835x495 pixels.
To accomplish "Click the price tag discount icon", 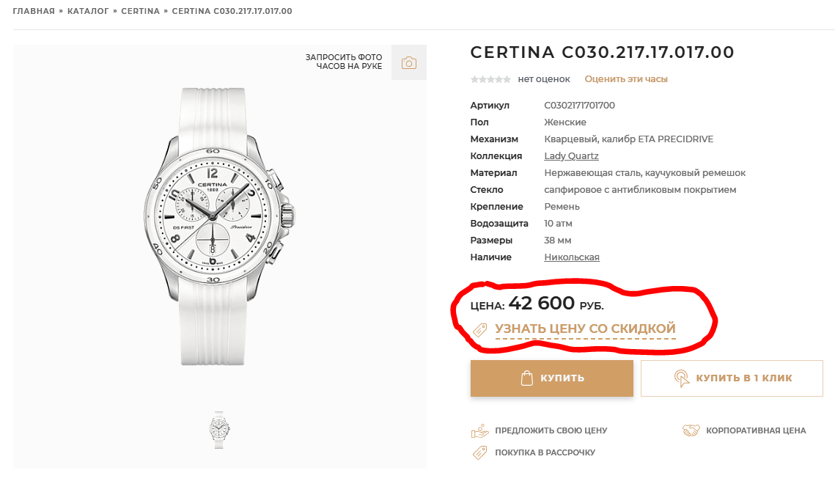I will click(480, 329).
